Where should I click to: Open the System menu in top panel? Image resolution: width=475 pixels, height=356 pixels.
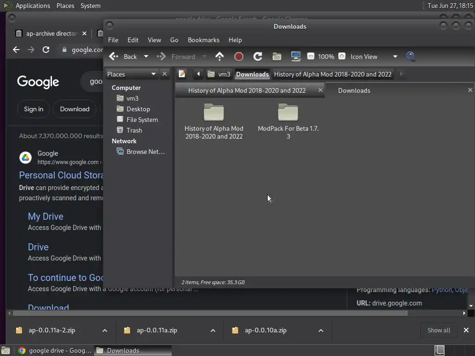tap(90, 6)
